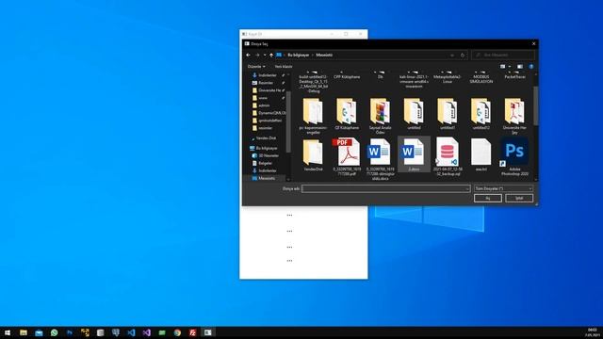Select the untitled1 folder
The height and width of the screenshot is (339, 603).
click(x=448, y=114)
